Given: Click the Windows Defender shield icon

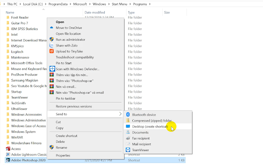Looking at the screenshot, I should click(52, 69).
